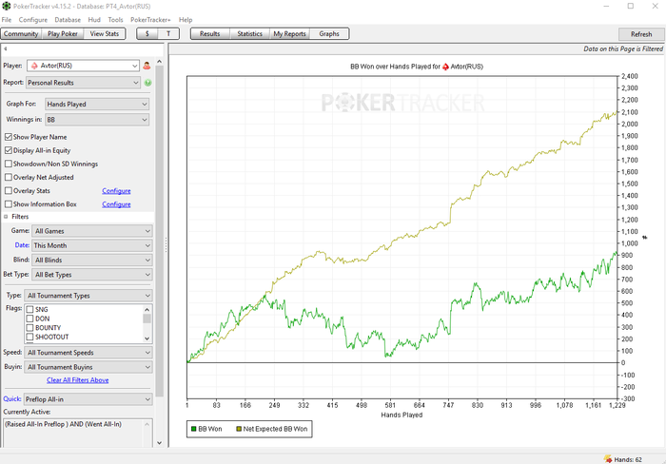This screenshot has width=666, height=464.
Task: Click Clear All Filters Above link
Action: 78,380
